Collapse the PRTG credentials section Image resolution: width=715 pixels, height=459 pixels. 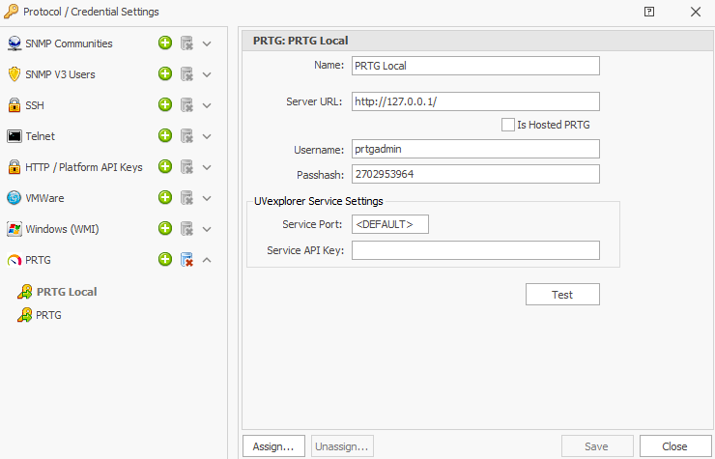pos(207,260)
